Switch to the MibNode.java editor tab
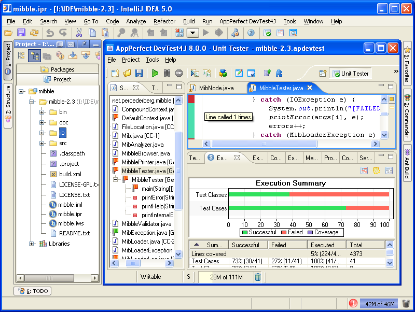The width and height of the screenshot is (415, 312). [216, 88]
